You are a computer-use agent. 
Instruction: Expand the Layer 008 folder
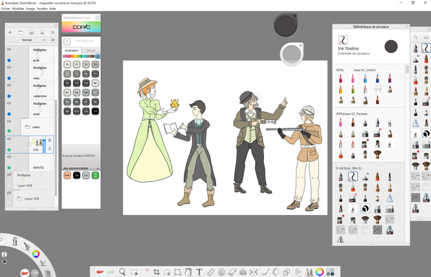click(x=19, y=198)
